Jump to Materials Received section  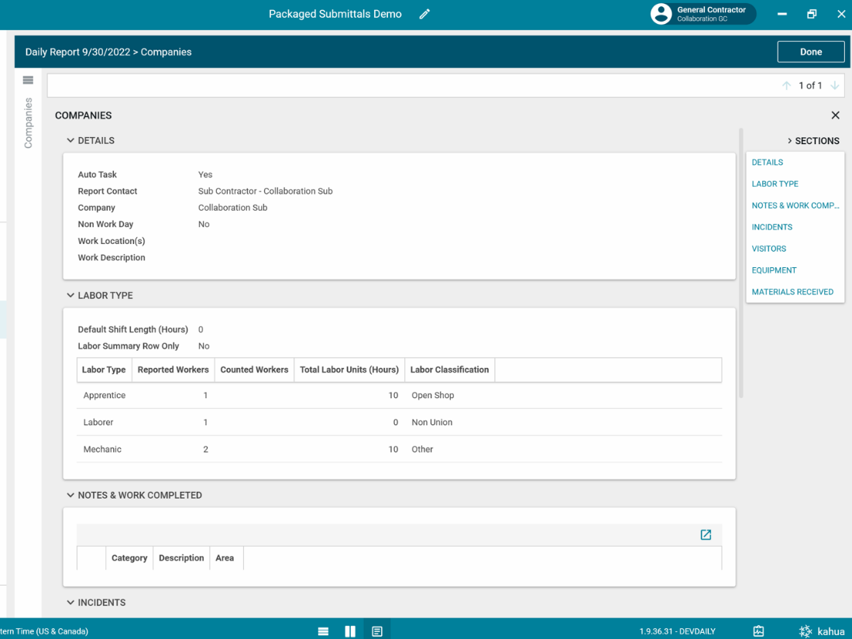[792, 292]
